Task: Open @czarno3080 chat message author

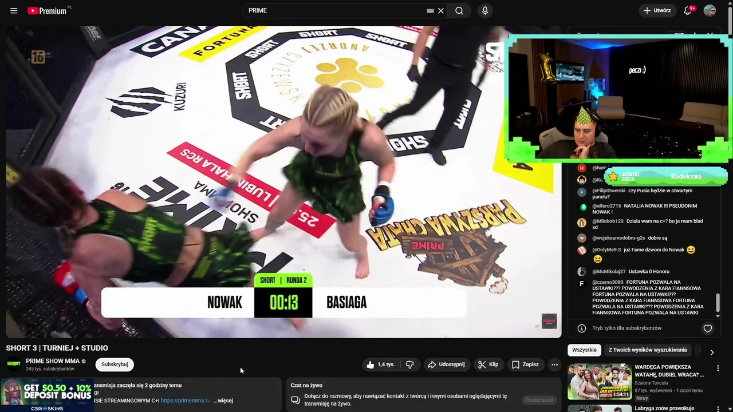Action: click(608, 282)
